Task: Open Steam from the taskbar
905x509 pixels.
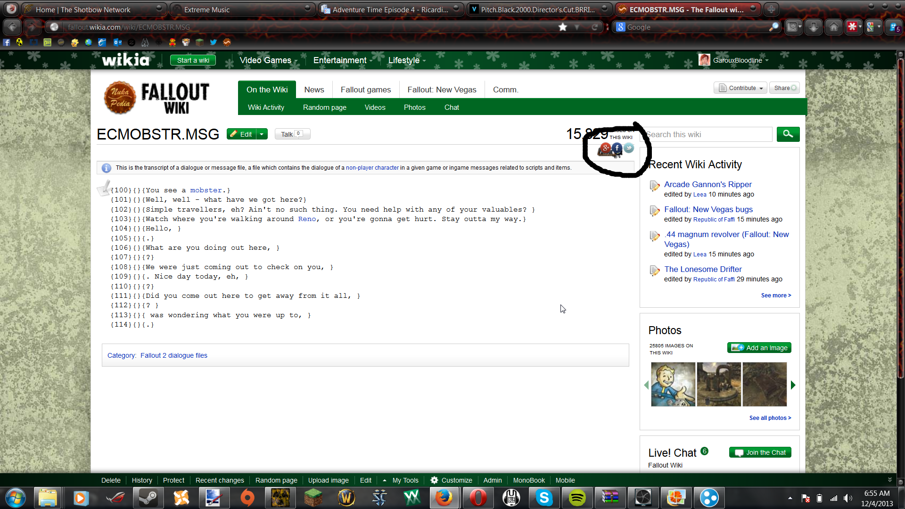Action: pos(148,498)
